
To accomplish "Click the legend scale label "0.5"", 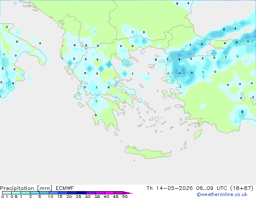I will point(14,196).
